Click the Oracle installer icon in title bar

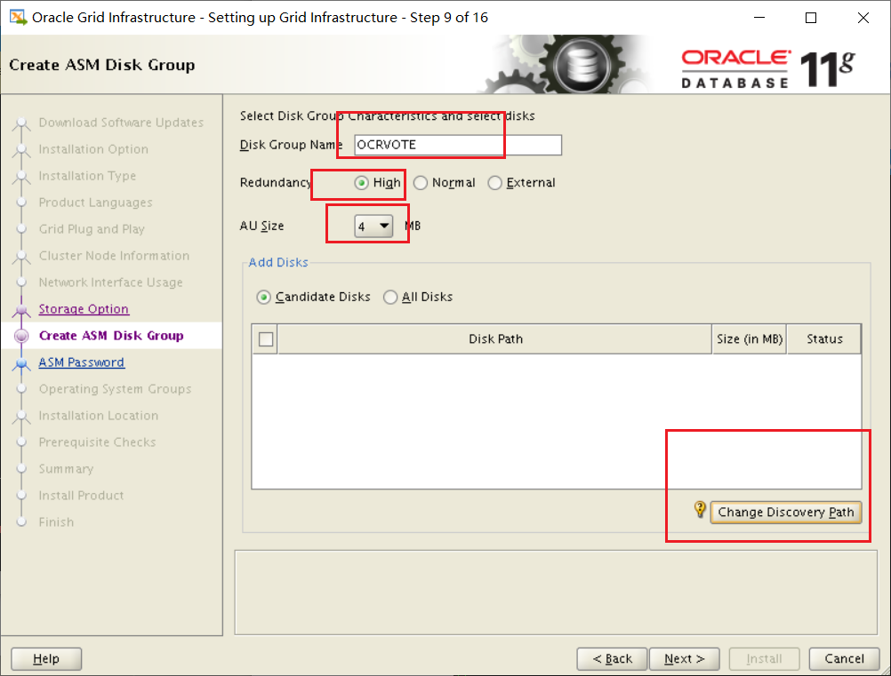(18, 18)
